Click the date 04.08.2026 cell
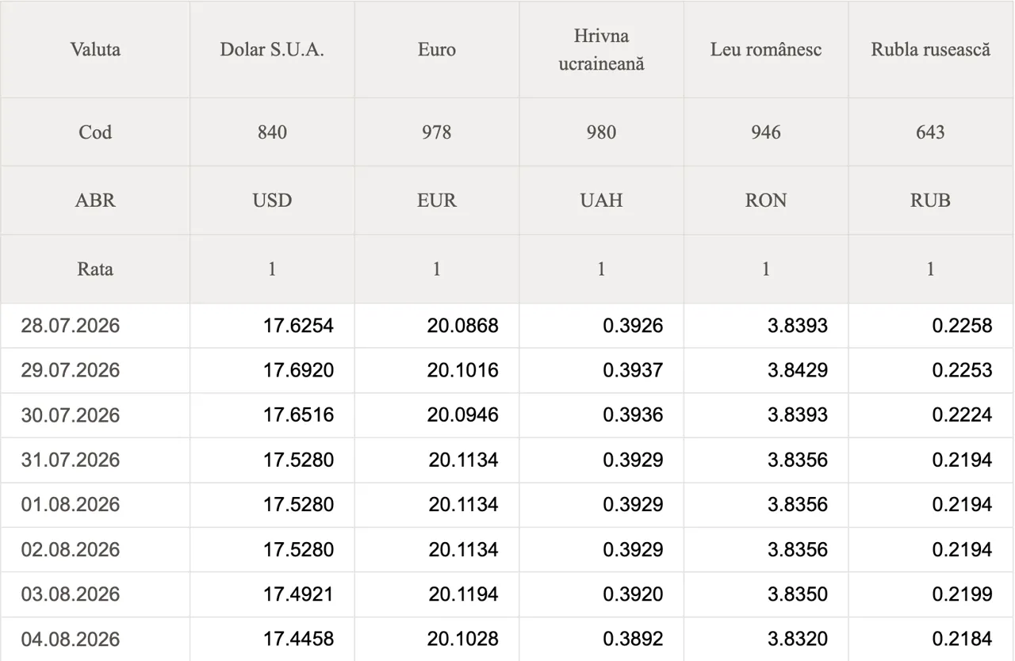Screen dimensions: 1015x661 coord(95,639)
